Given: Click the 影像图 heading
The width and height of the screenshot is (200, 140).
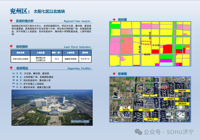Looking at the screenshot, I should pos(122,74).
